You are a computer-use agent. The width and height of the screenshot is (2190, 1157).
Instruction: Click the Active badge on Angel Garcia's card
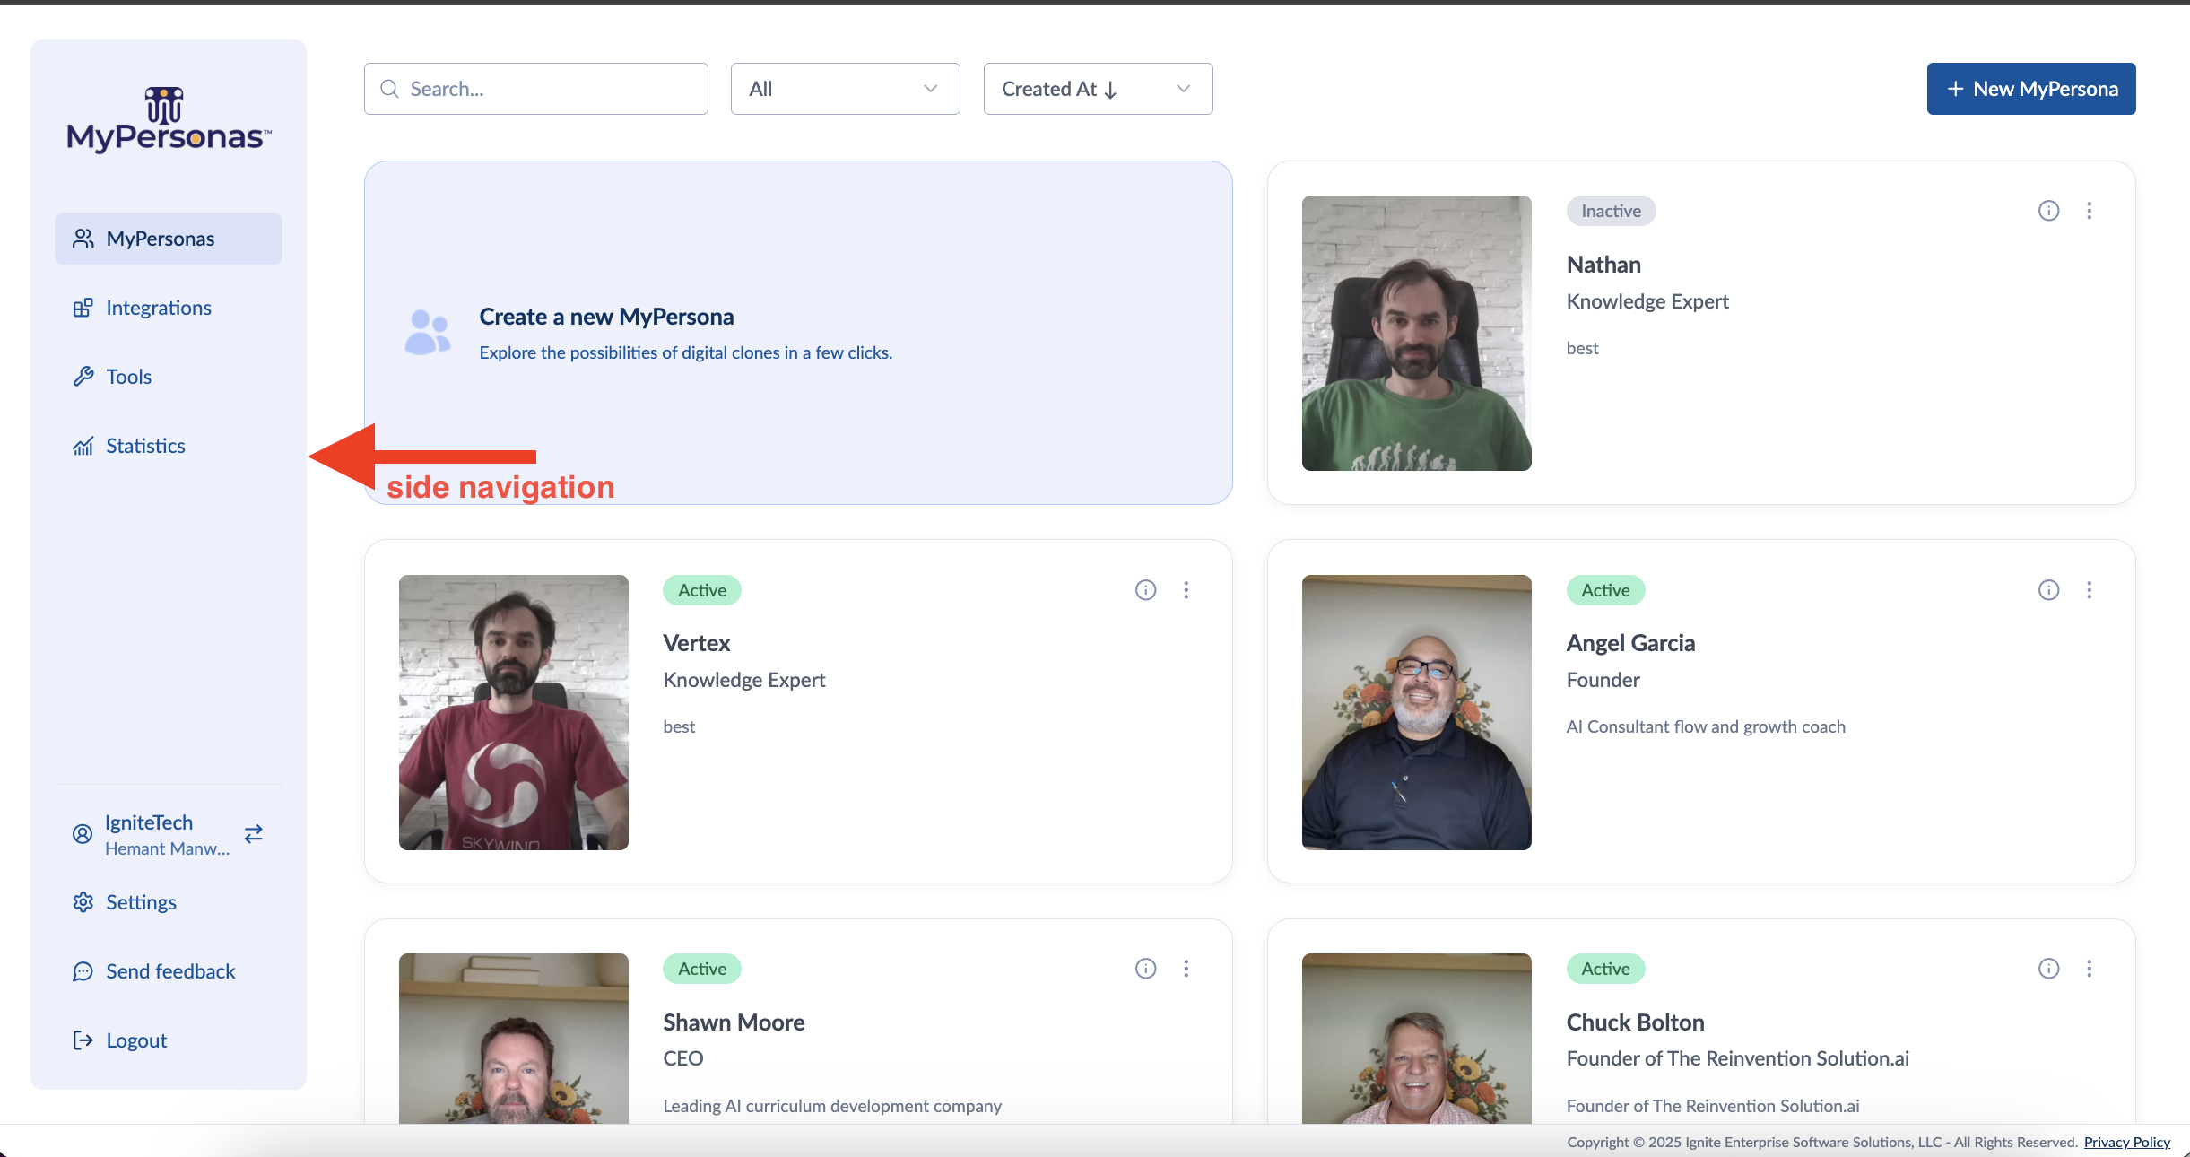(x=1605, y=590)
